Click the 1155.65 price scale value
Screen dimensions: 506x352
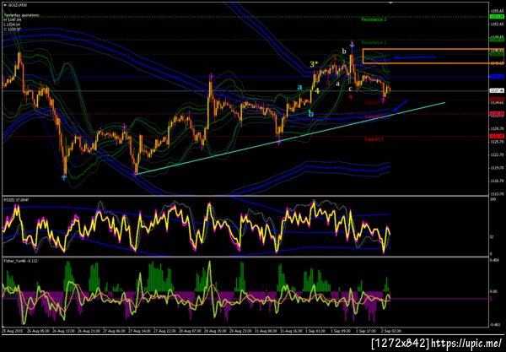498,11
